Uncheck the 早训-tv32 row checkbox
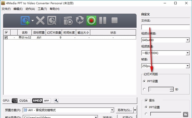This screenshot has height=118, width=192. [x=6, y=37]
